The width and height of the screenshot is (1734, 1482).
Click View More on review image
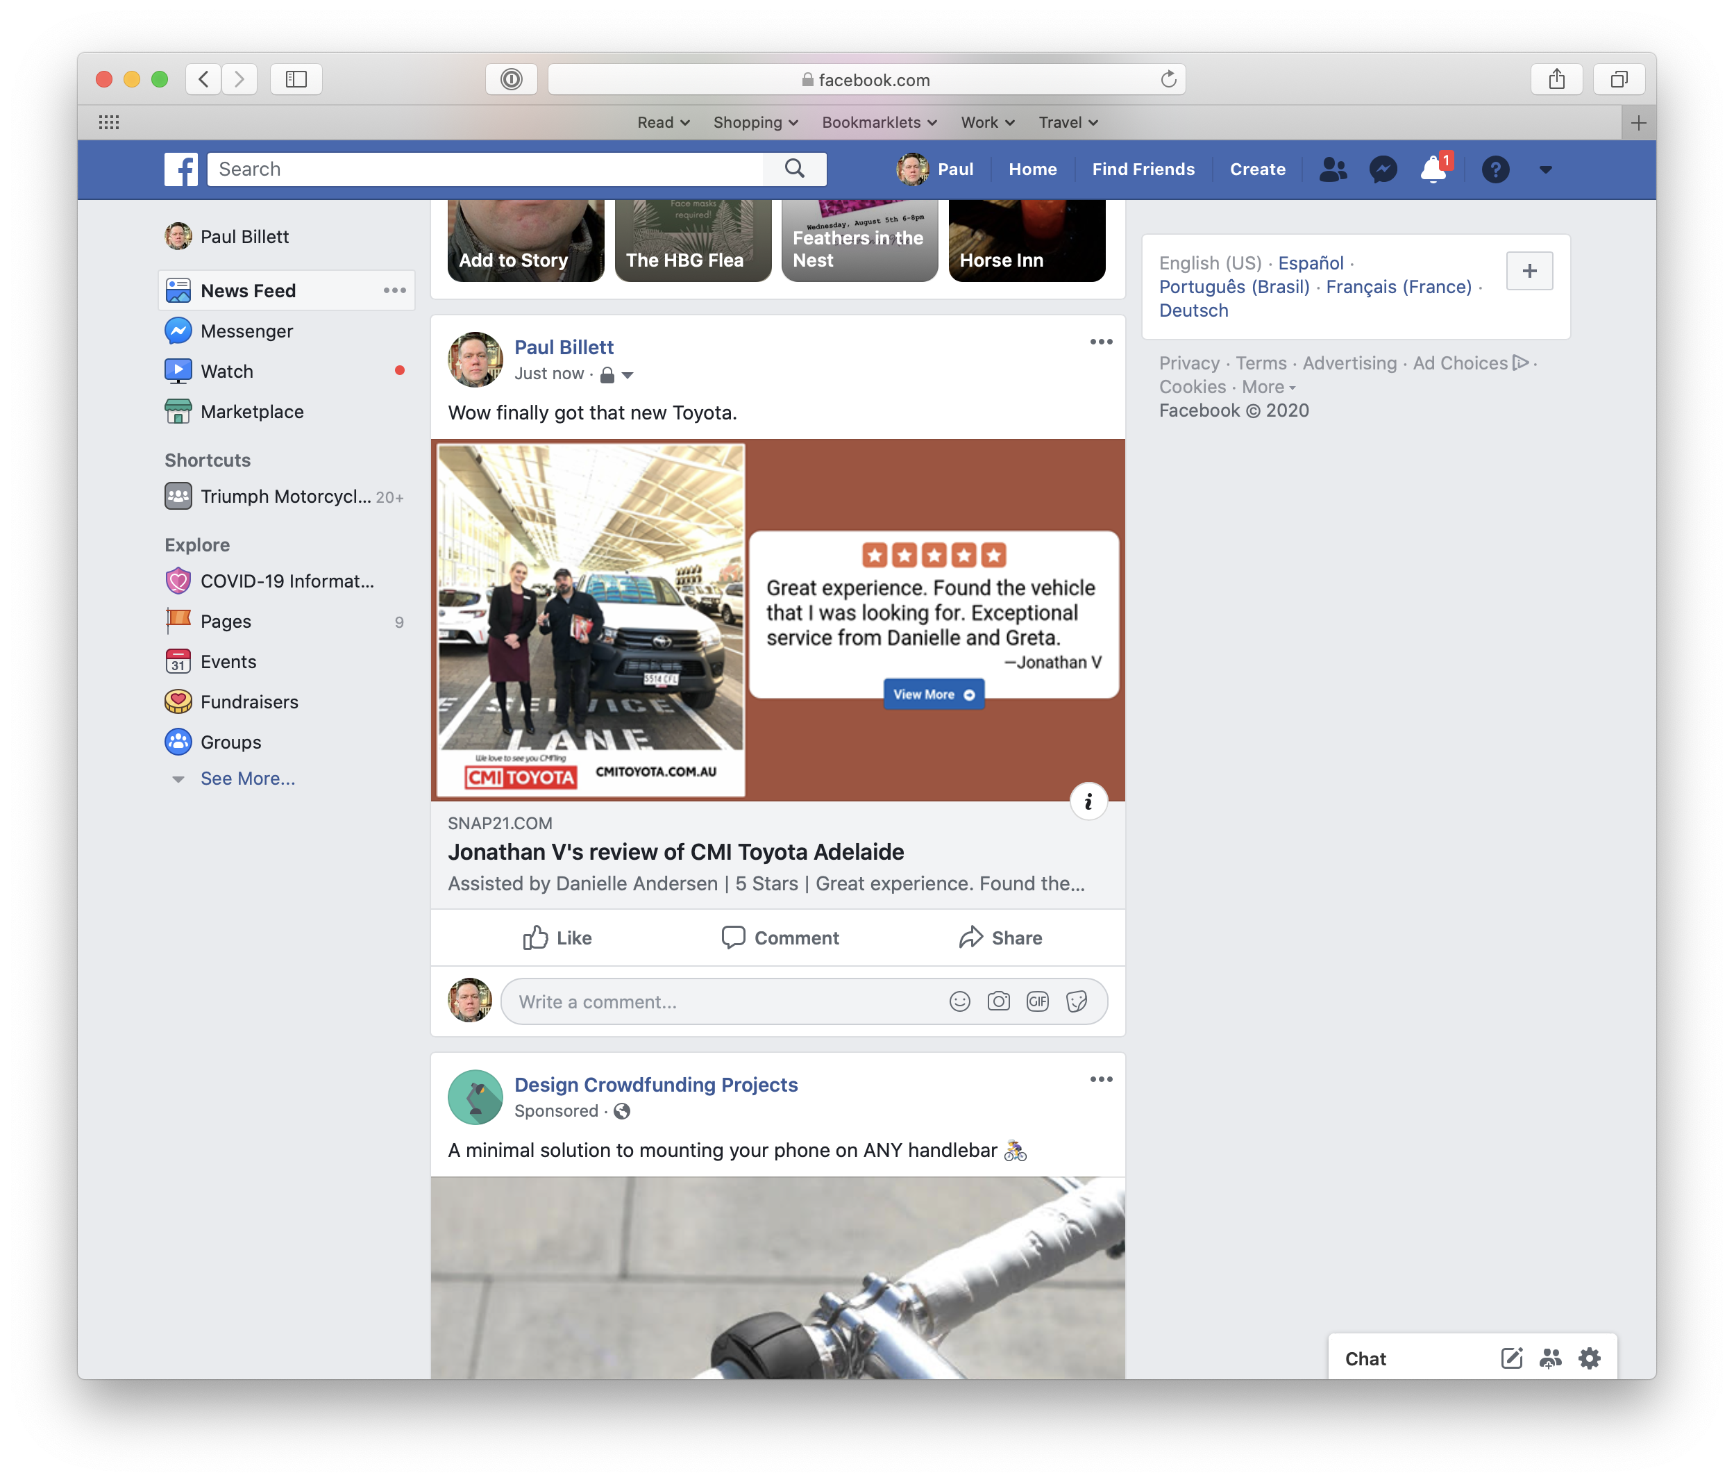(x=934, y=694)
